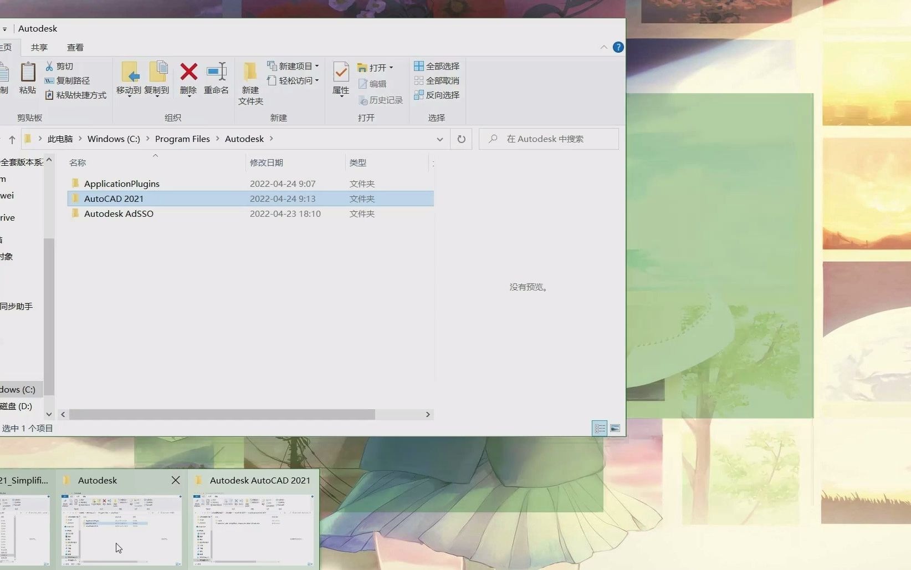Switch to details view icon in status bar

coord(600,428)
